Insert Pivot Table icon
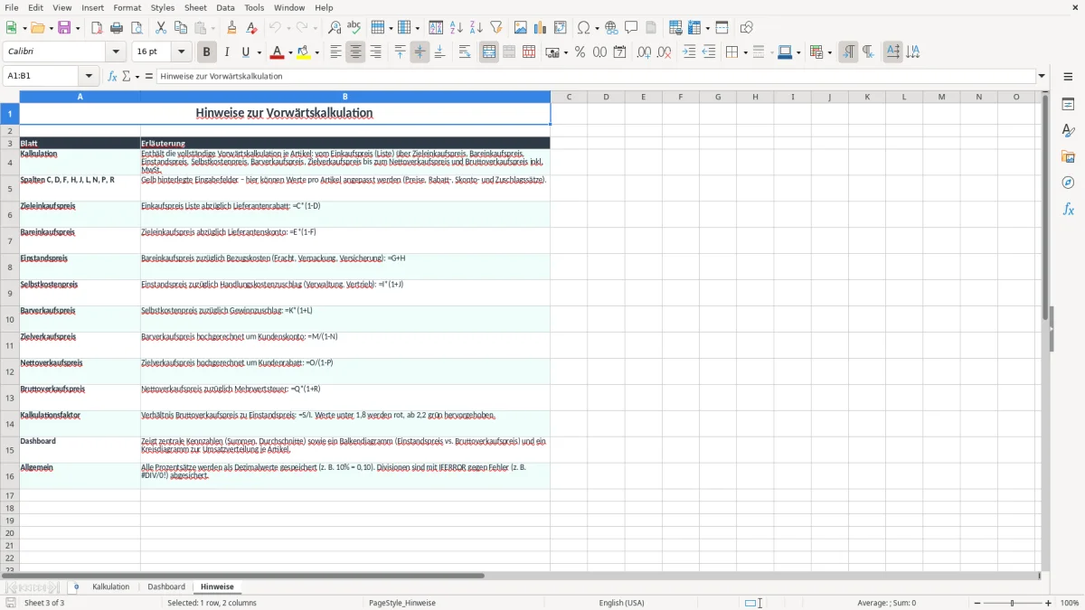 coord(561,28)
